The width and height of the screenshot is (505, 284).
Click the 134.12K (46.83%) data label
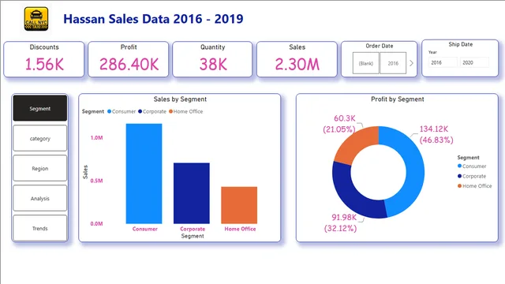tap(436, 134)
